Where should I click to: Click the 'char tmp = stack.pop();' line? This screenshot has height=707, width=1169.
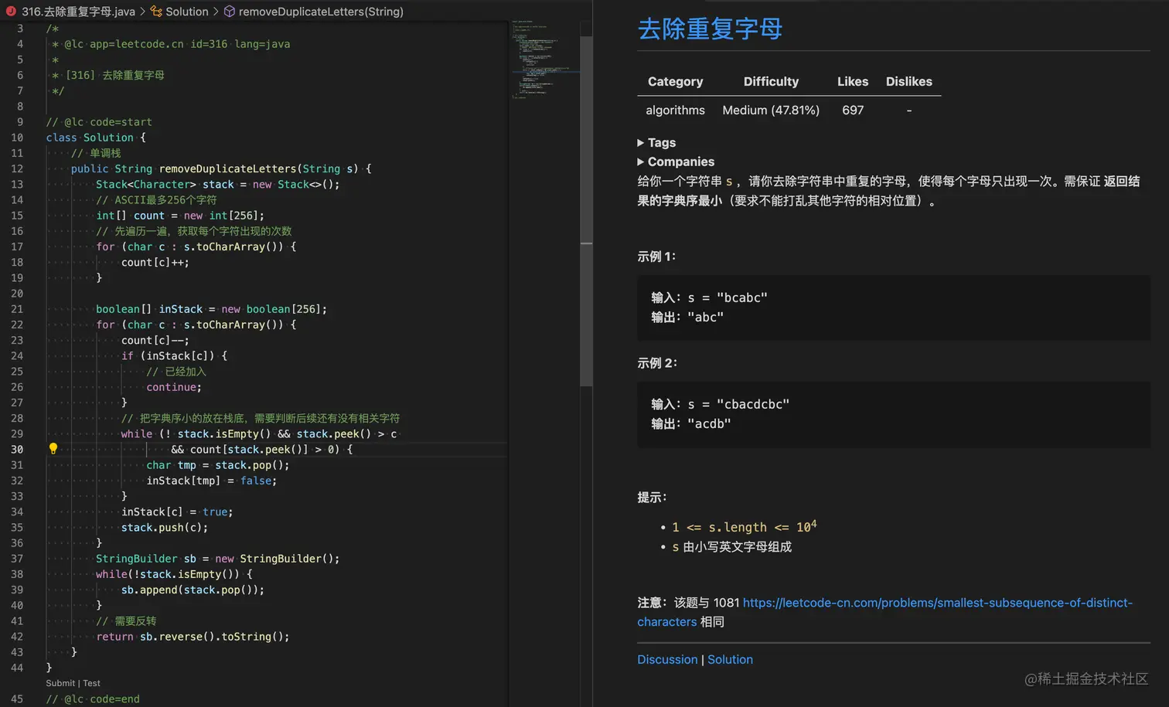click(x=218, y=465)
